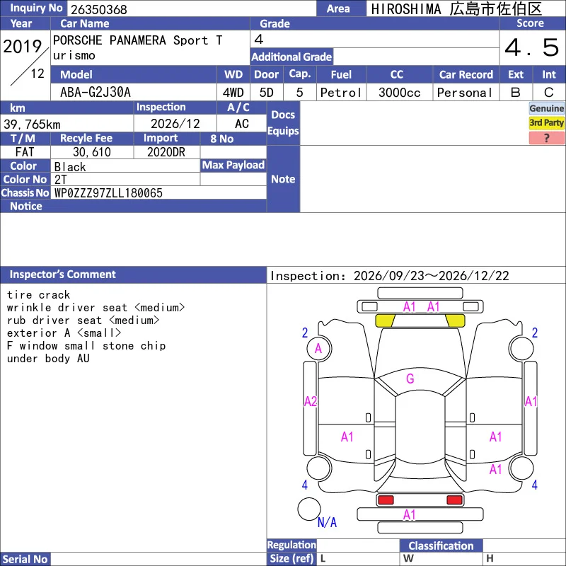Click the Car Record column header
Image resolution: width=566 pixels, height=566 pixels.
point(466,75)
